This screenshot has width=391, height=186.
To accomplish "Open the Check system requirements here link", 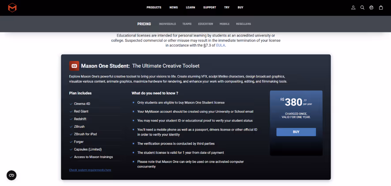I will (90, 170).
